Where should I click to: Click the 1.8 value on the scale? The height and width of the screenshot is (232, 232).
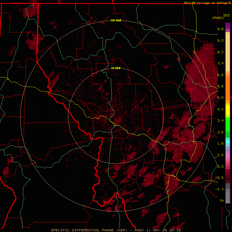click(220, 144)
